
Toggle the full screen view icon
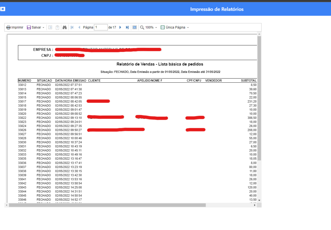pos(134,27)
